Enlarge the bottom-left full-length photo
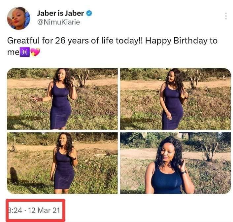This screenshot has height=222, width=233. 62,163
